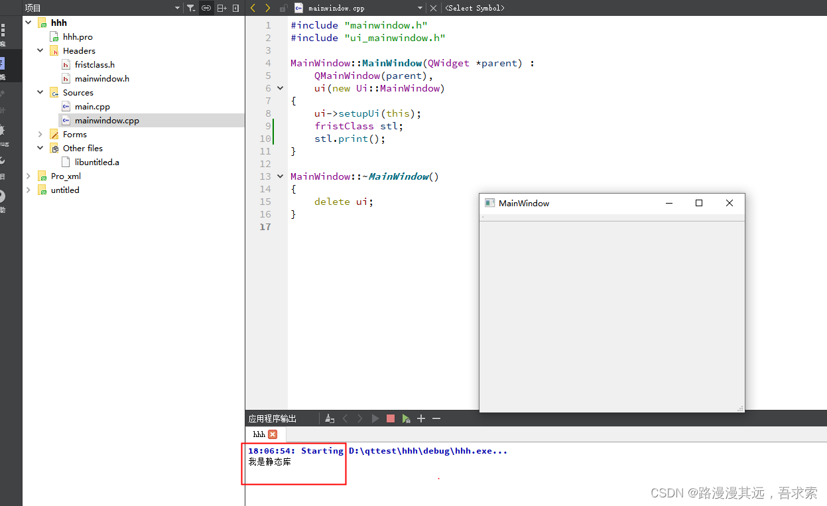827x506 pixels.
Task: Clear application output with broom icon
Action: tap(330, 418)
